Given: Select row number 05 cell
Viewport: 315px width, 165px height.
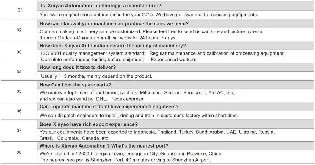Looking at the screenshot, I should [x=20, y=91].
